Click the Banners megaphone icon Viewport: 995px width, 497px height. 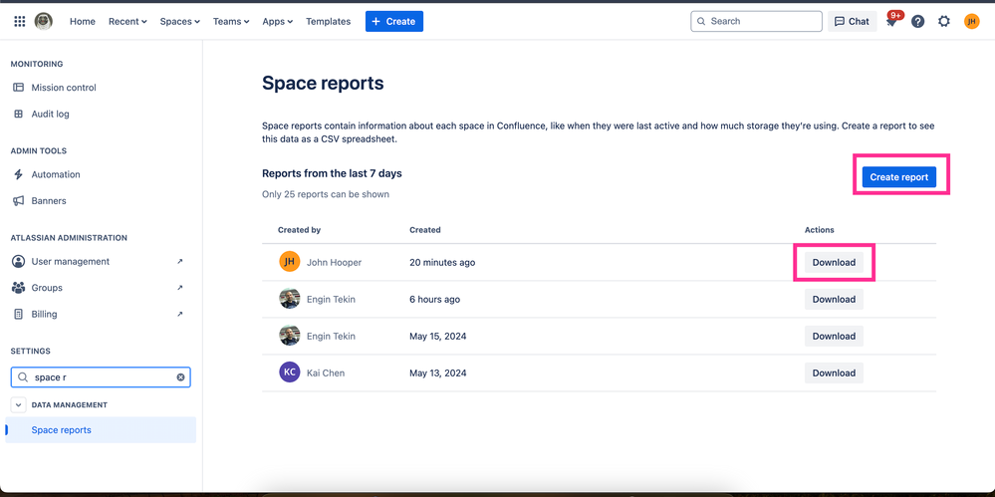(18, 200)
